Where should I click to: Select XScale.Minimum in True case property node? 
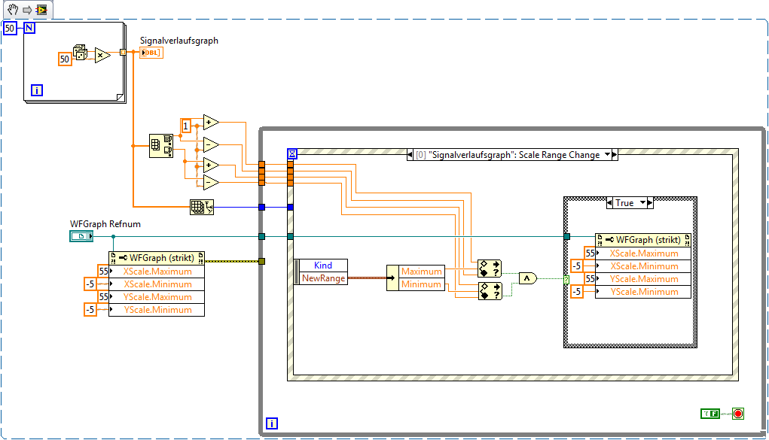point(643,266)
